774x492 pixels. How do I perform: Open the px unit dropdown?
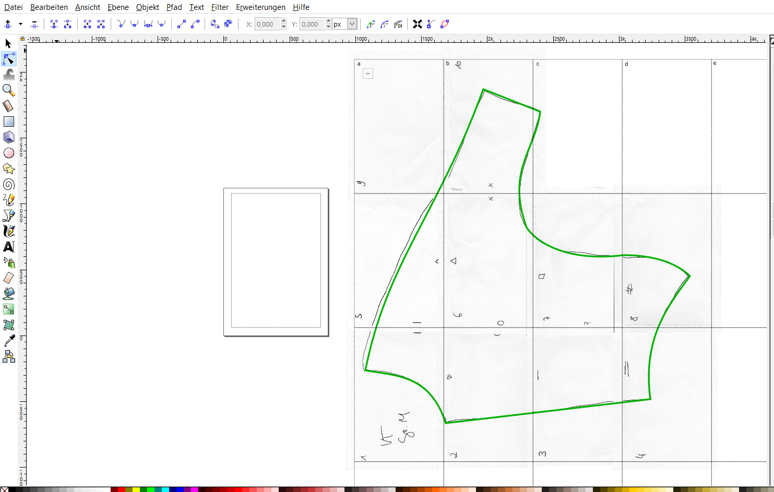pyautogui.click(x=352, y=24)
